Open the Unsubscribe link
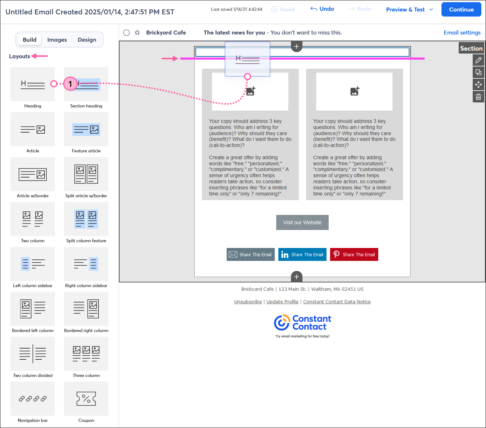Screen dimensions: 486x428 (x=248, y=302)
